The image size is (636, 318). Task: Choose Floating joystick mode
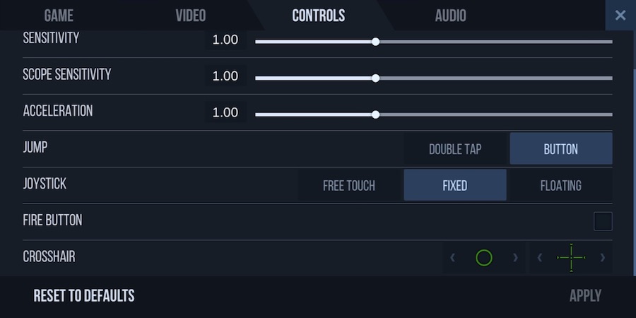tap(561, 185)
